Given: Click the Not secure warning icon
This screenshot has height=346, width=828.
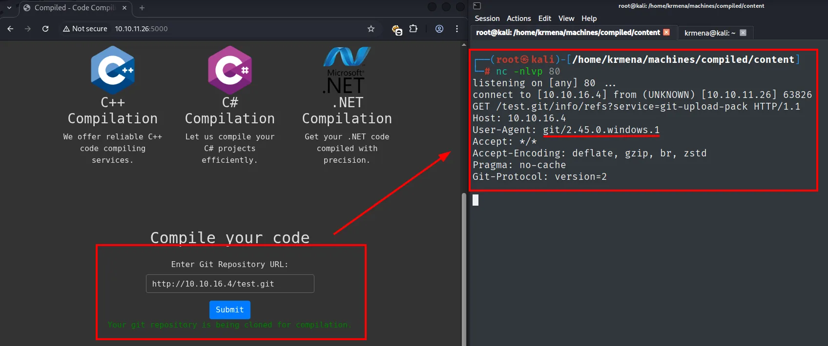Looking at the screenshot, I should tap(66, 29).
